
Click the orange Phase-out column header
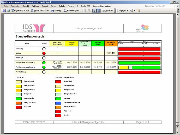point(111,43)
